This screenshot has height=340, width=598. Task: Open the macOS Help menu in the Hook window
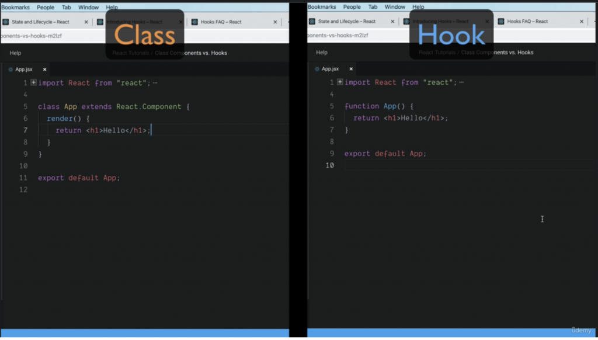coord(418,7)
